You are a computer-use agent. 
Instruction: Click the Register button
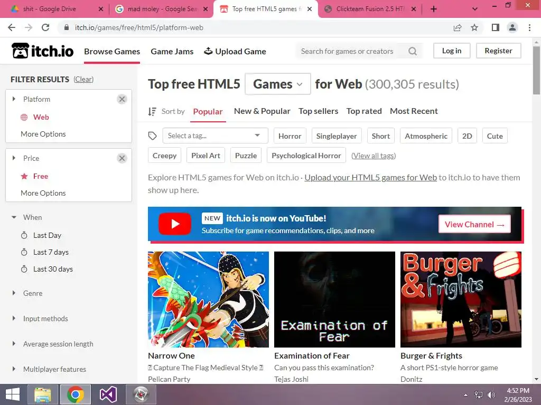click(498, 51)
